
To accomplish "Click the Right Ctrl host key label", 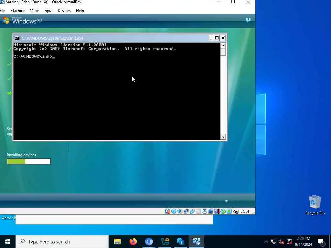I will tap(240, 211).
